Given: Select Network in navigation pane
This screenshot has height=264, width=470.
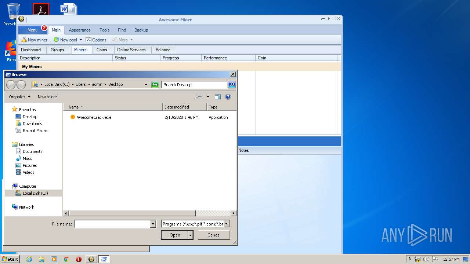Looking at the screenshot, I should coord(26,207).
